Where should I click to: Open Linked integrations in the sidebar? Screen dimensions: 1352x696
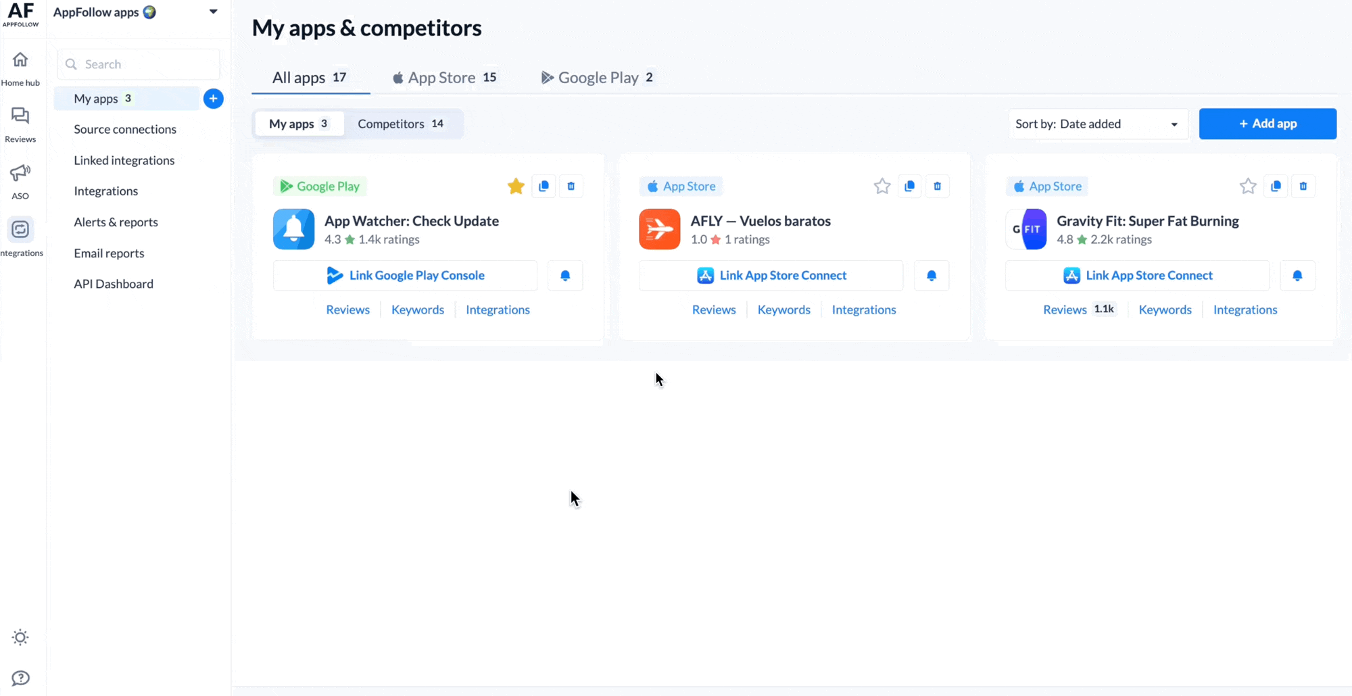pyautogui.click(x=124, y=160)
